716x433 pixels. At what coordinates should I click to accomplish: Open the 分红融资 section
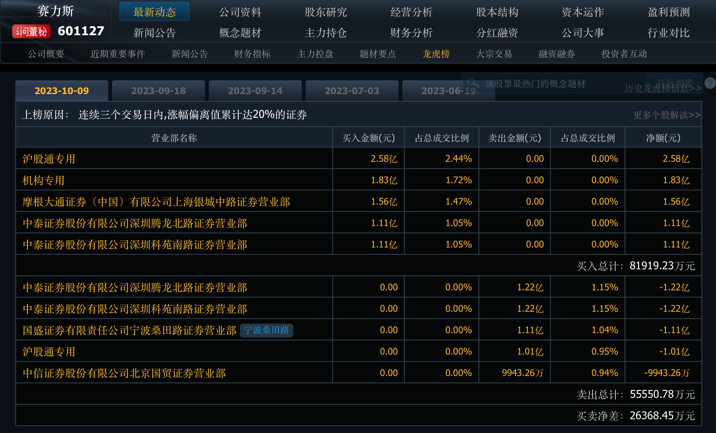pyautogui.click(x=497, y=33)
